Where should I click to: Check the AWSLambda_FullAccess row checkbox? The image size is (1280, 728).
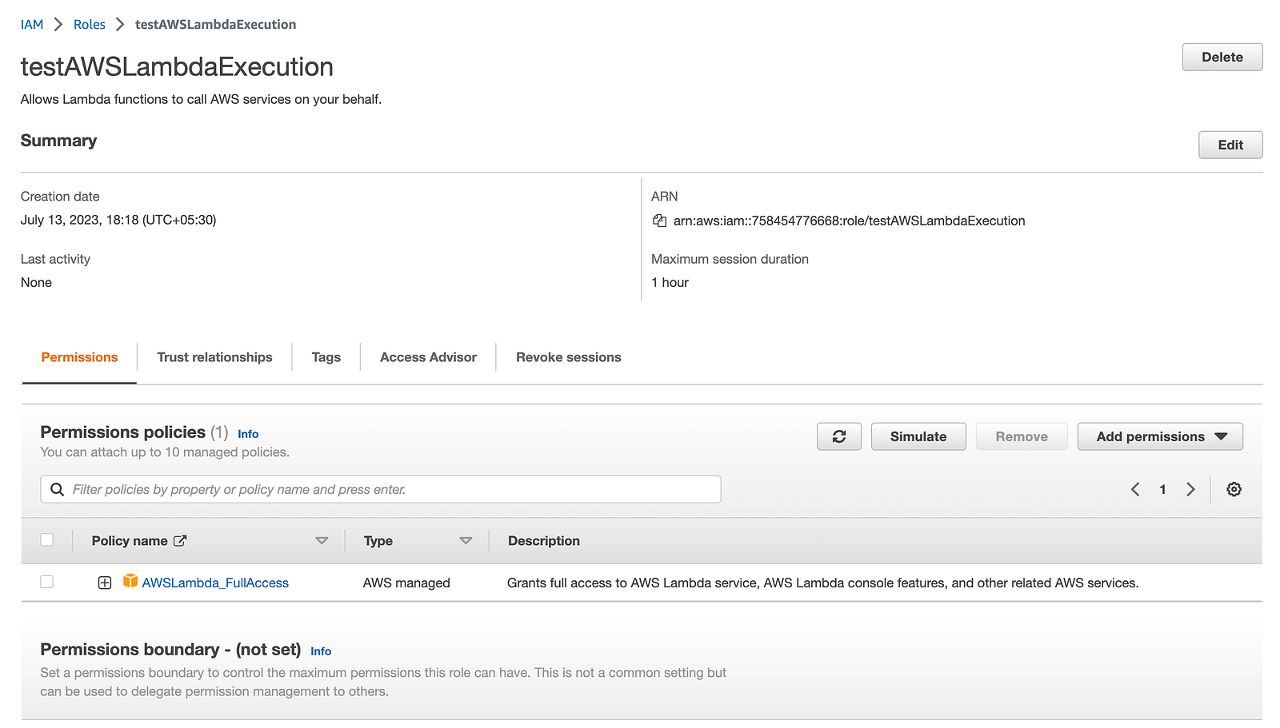[x=47, y=582]
